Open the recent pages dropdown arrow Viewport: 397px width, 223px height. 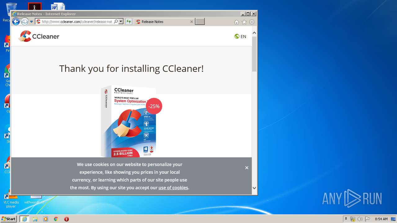[x=31, y=22]
